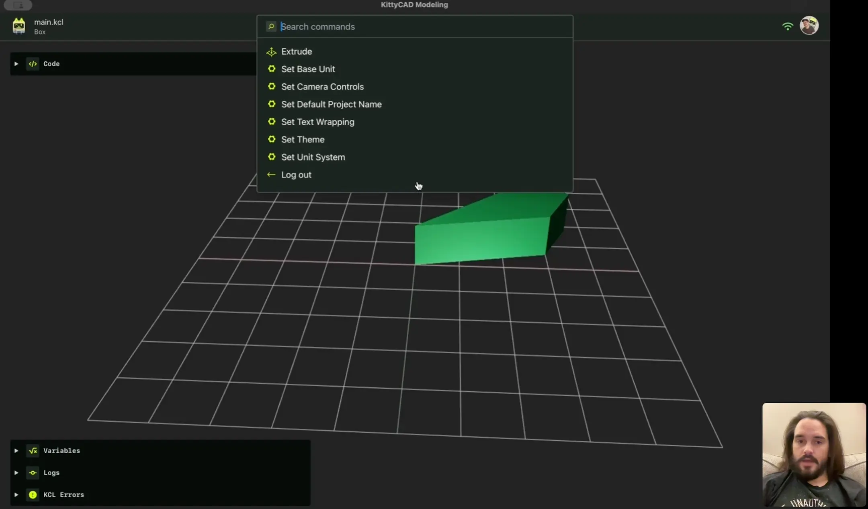Image resolution: width=868 pixels, height=509 pixels.
Task: Expand the Code pane arrow
Action: [16, 64]
